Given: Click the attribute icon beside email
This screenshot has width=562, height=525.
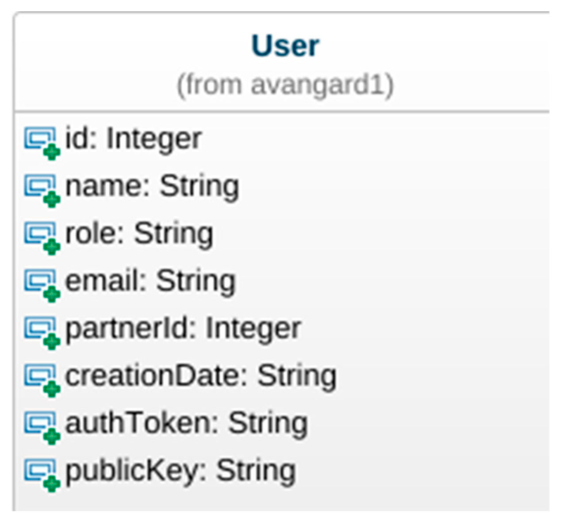Looking at the screenshot, I should tap(42, 285).
